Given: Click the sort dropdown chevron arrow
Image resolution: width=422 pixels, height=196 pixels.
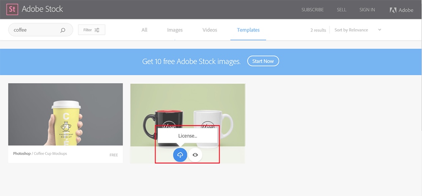Looking at the screenshot, I should point(379,30).
